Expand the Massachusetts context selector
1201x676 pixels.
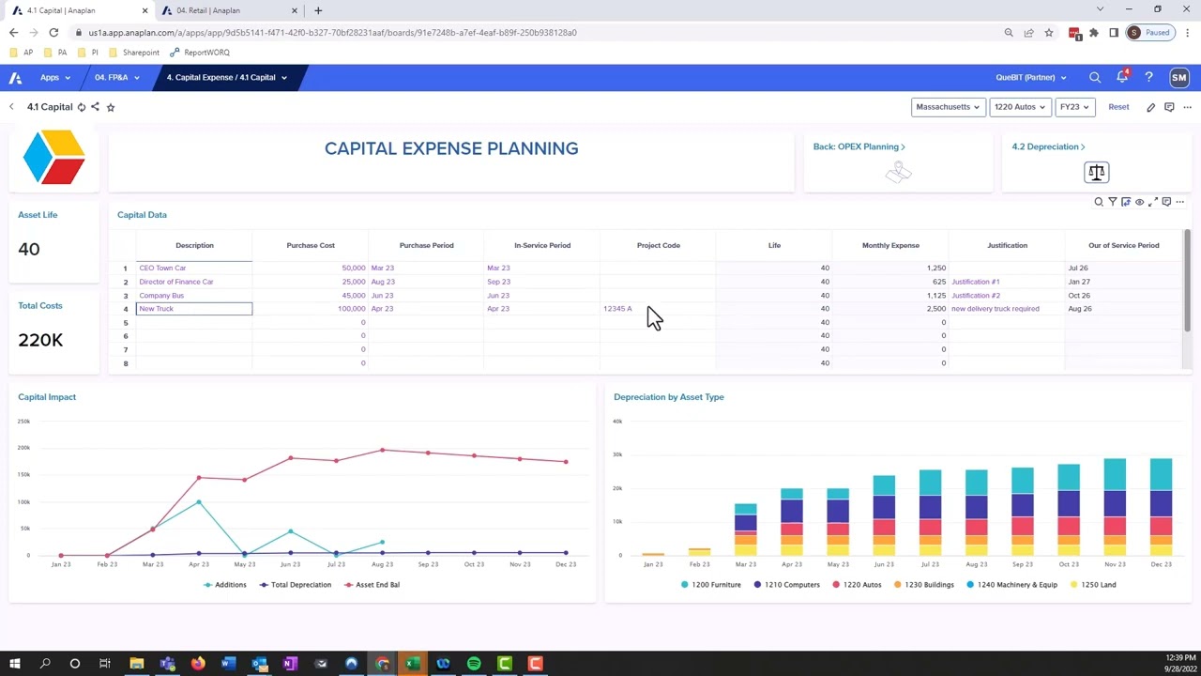point(948,107)
